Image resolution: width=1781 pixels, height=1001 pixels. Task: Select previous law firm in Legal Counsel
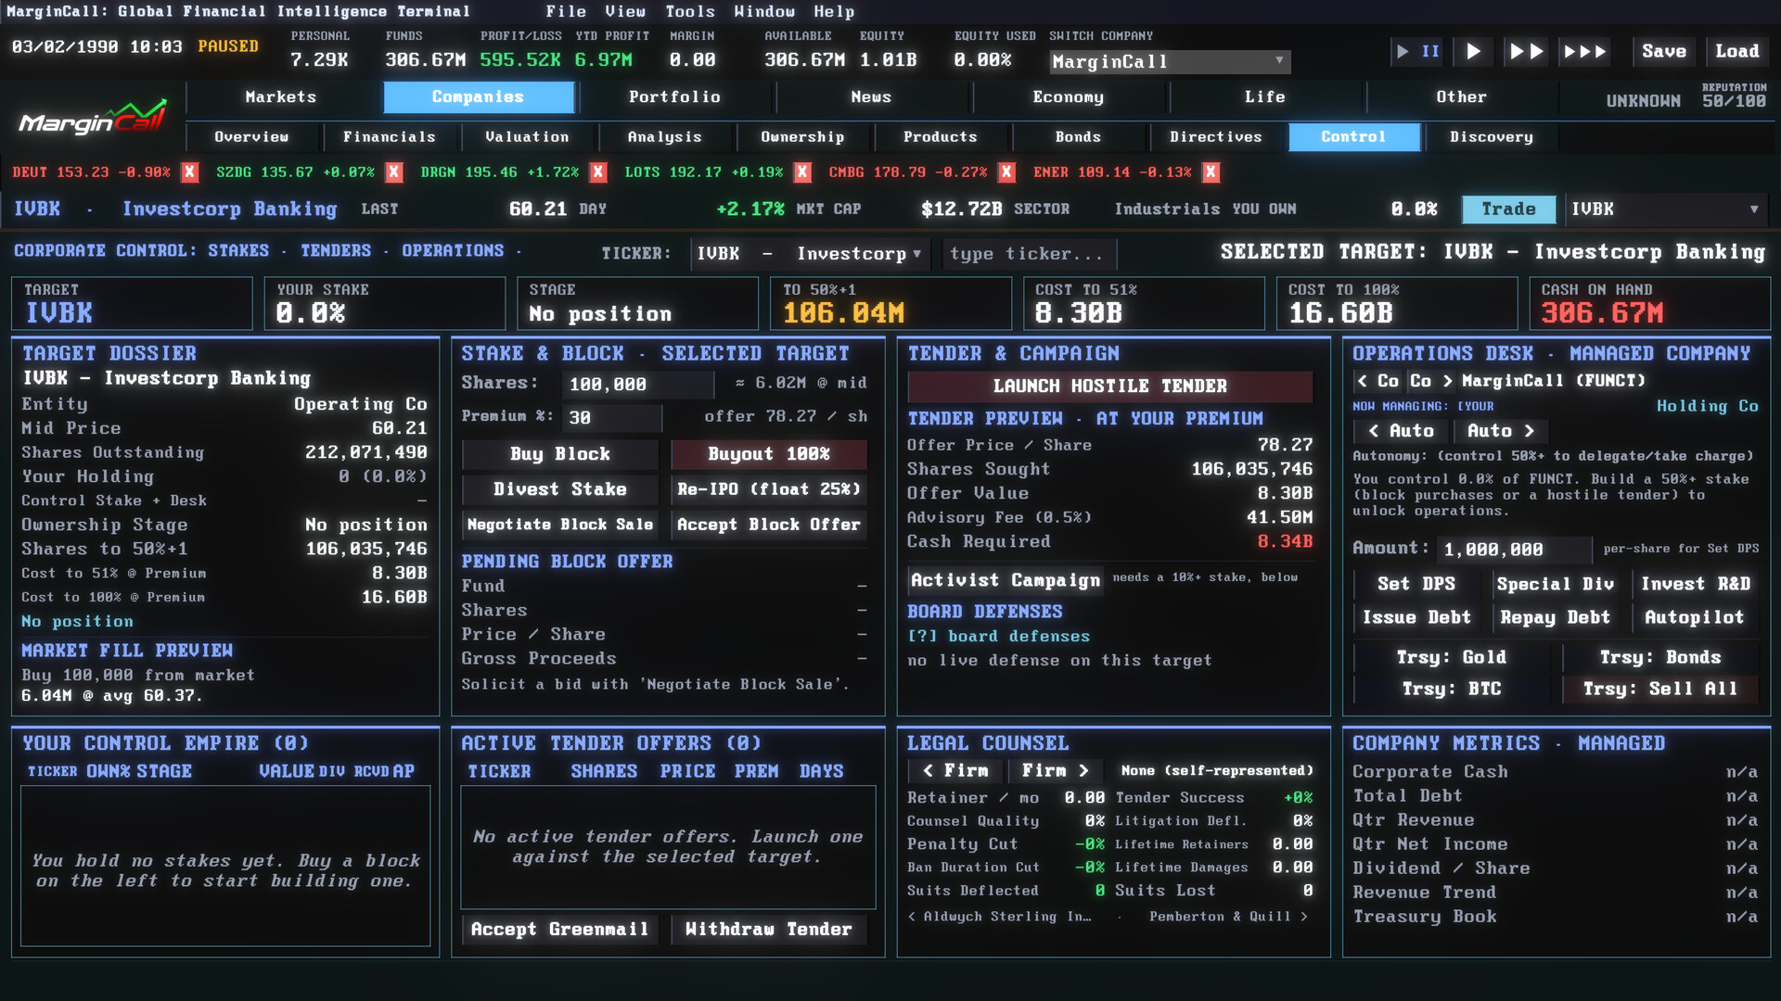pos(955,771)
